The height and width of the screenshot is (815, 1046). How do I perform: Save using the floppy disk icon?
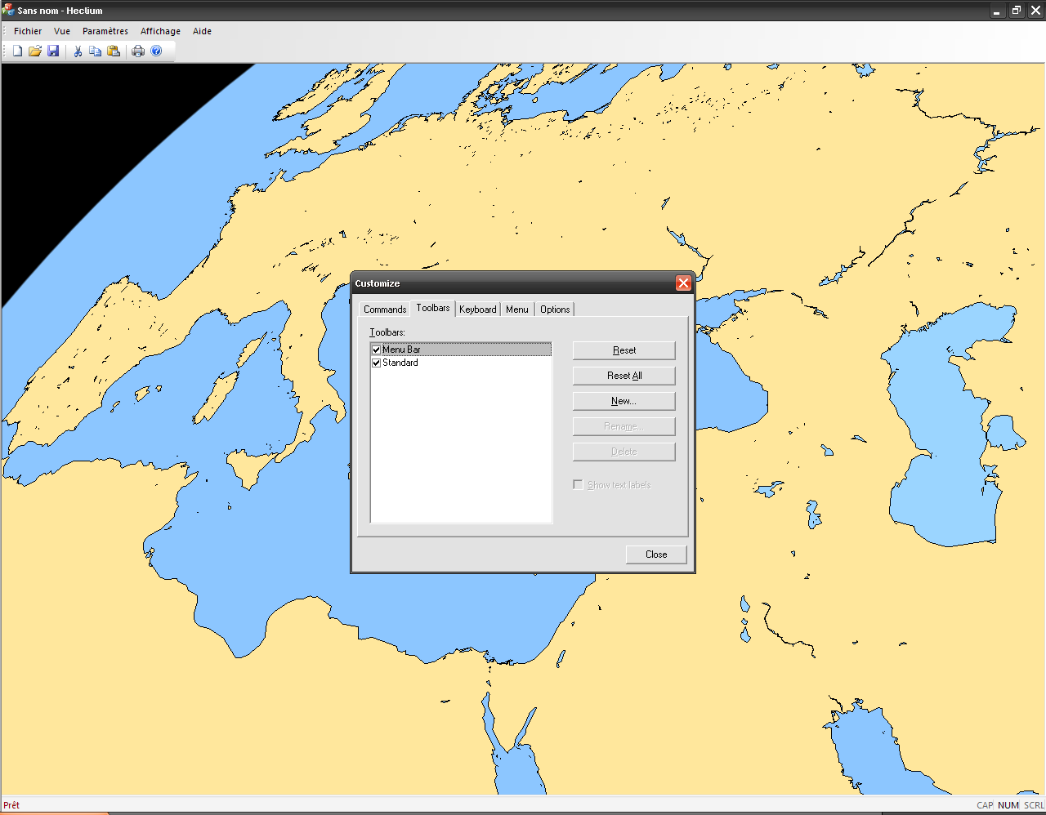point(53,51)
